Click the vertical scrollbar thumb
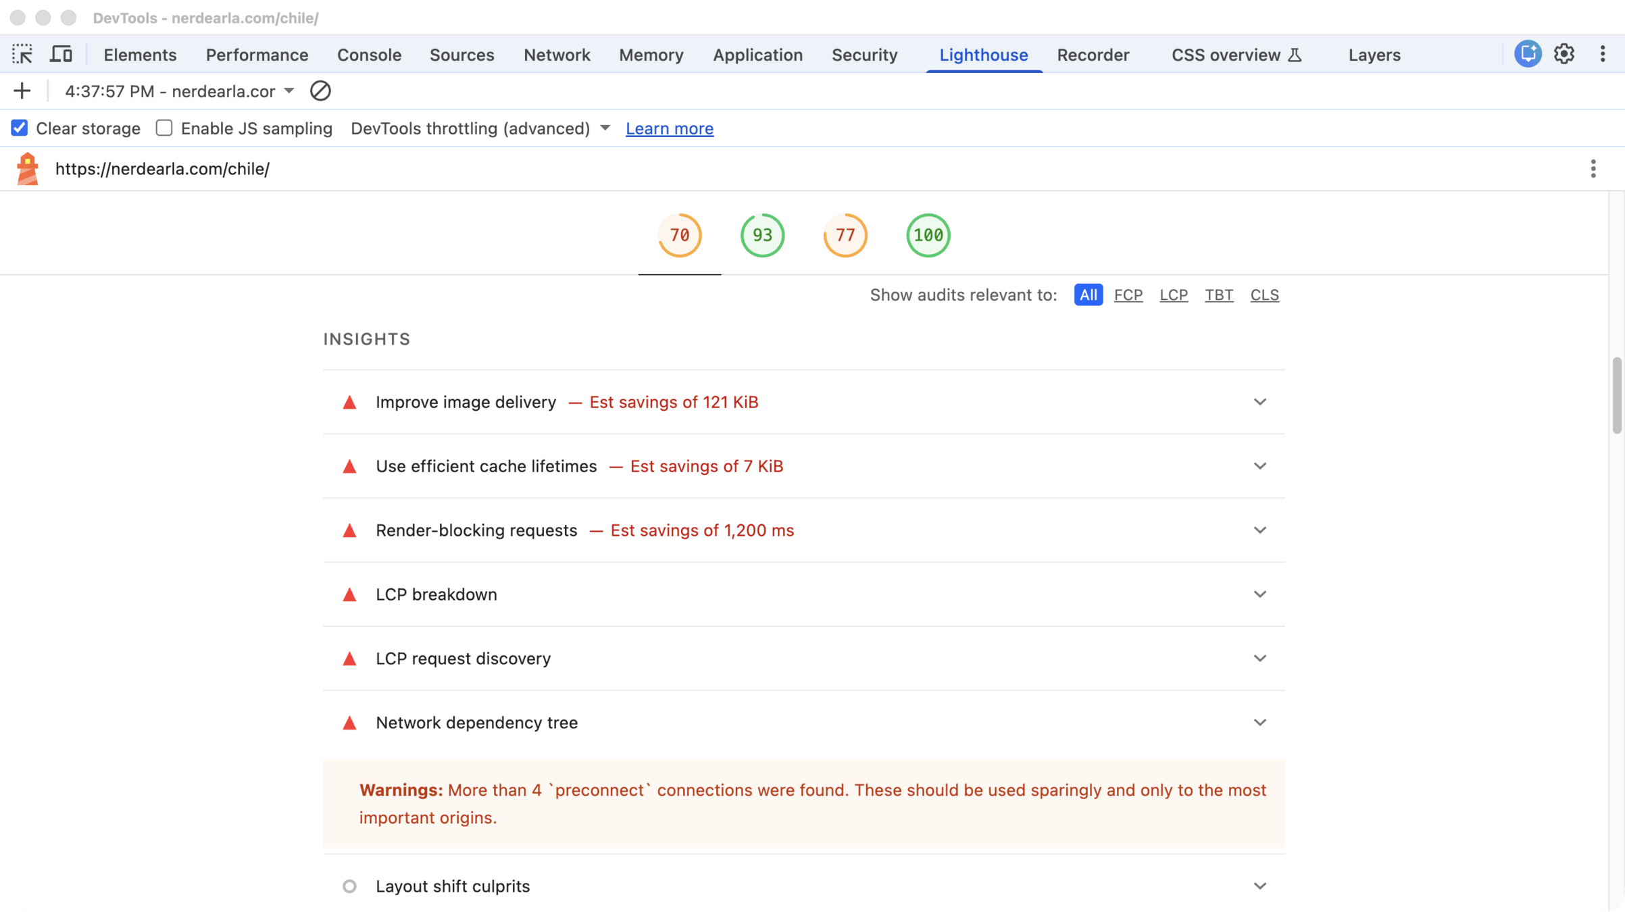Viewport: 1625px width, 912px height. pyautogui.click(x=1616, y=395)
